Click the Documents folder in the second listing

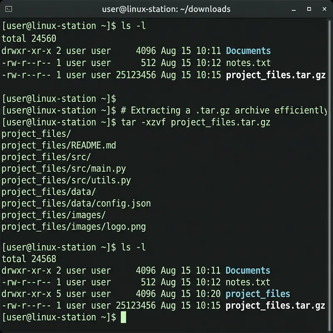coord(248,270)
